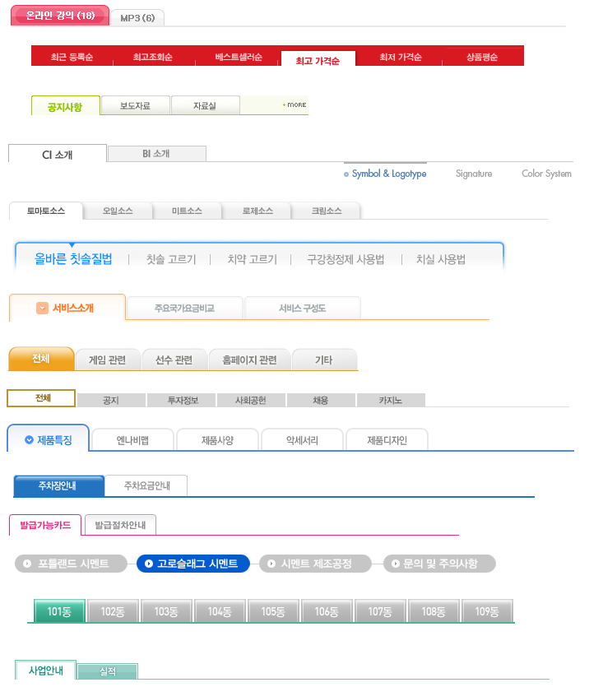
Task: Click the MORE link beside 자료실
Action: (294, 105)
